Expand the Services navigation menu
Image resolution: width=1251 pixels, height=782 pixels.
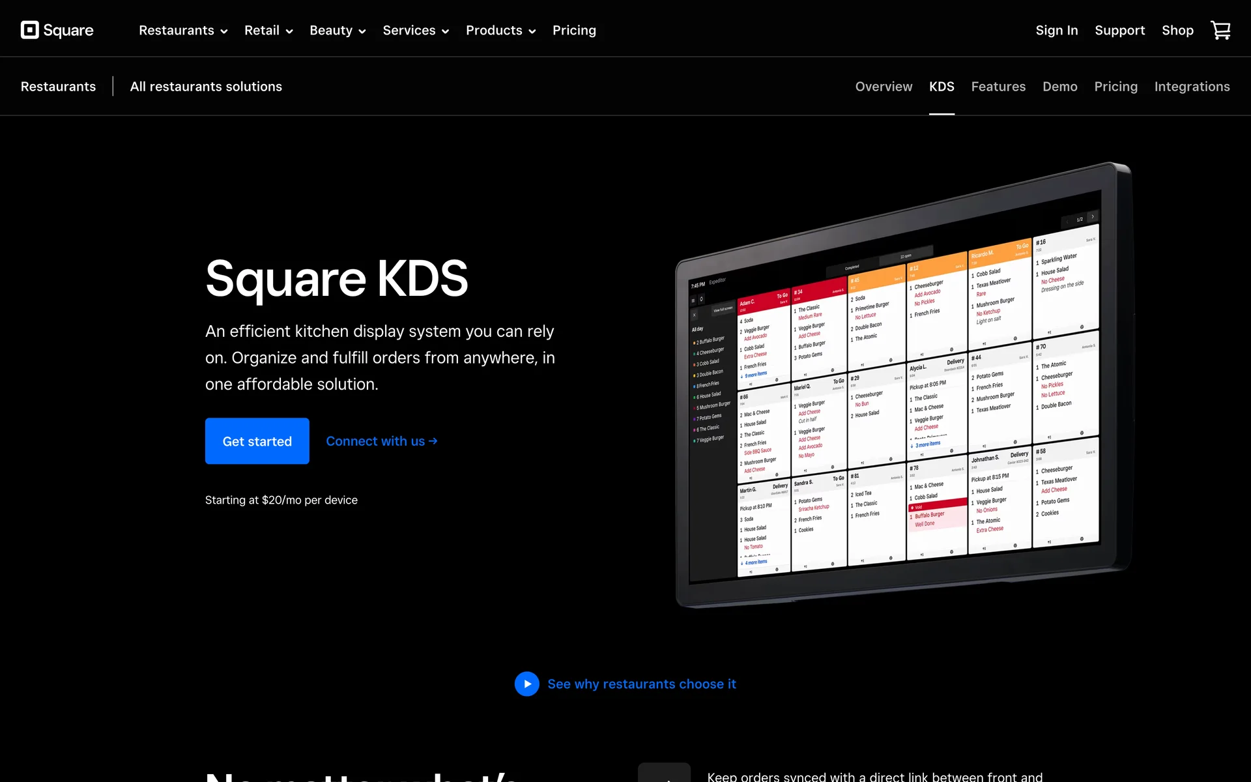415,31
